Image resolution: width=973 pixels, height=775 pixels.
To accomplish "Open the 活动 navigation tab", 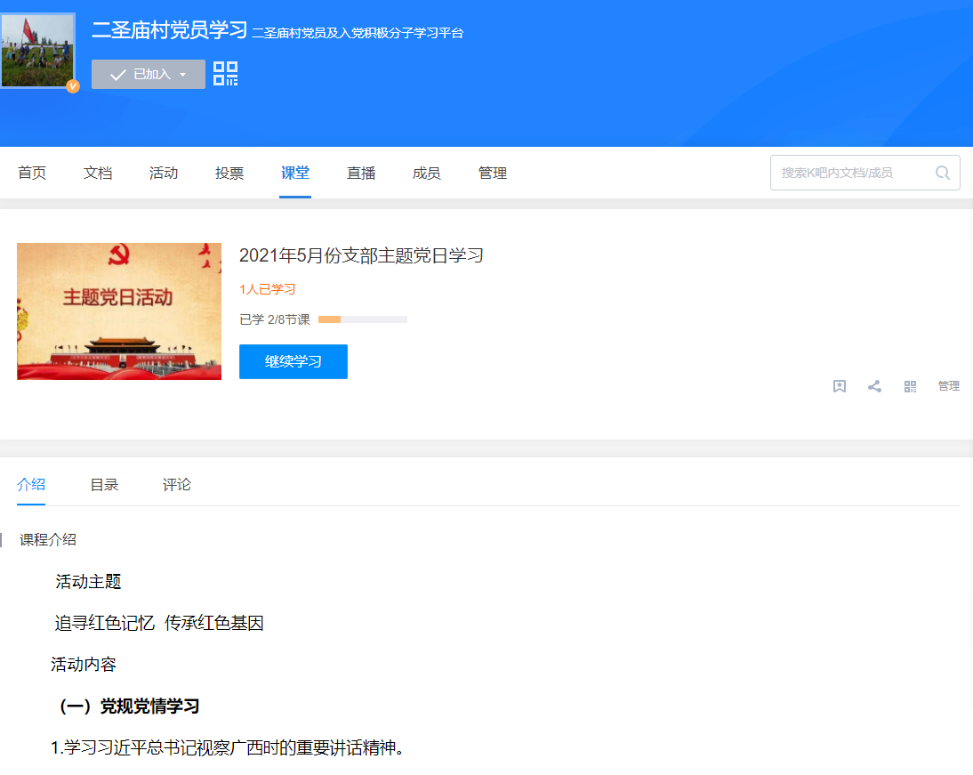I will coord(163,173).
